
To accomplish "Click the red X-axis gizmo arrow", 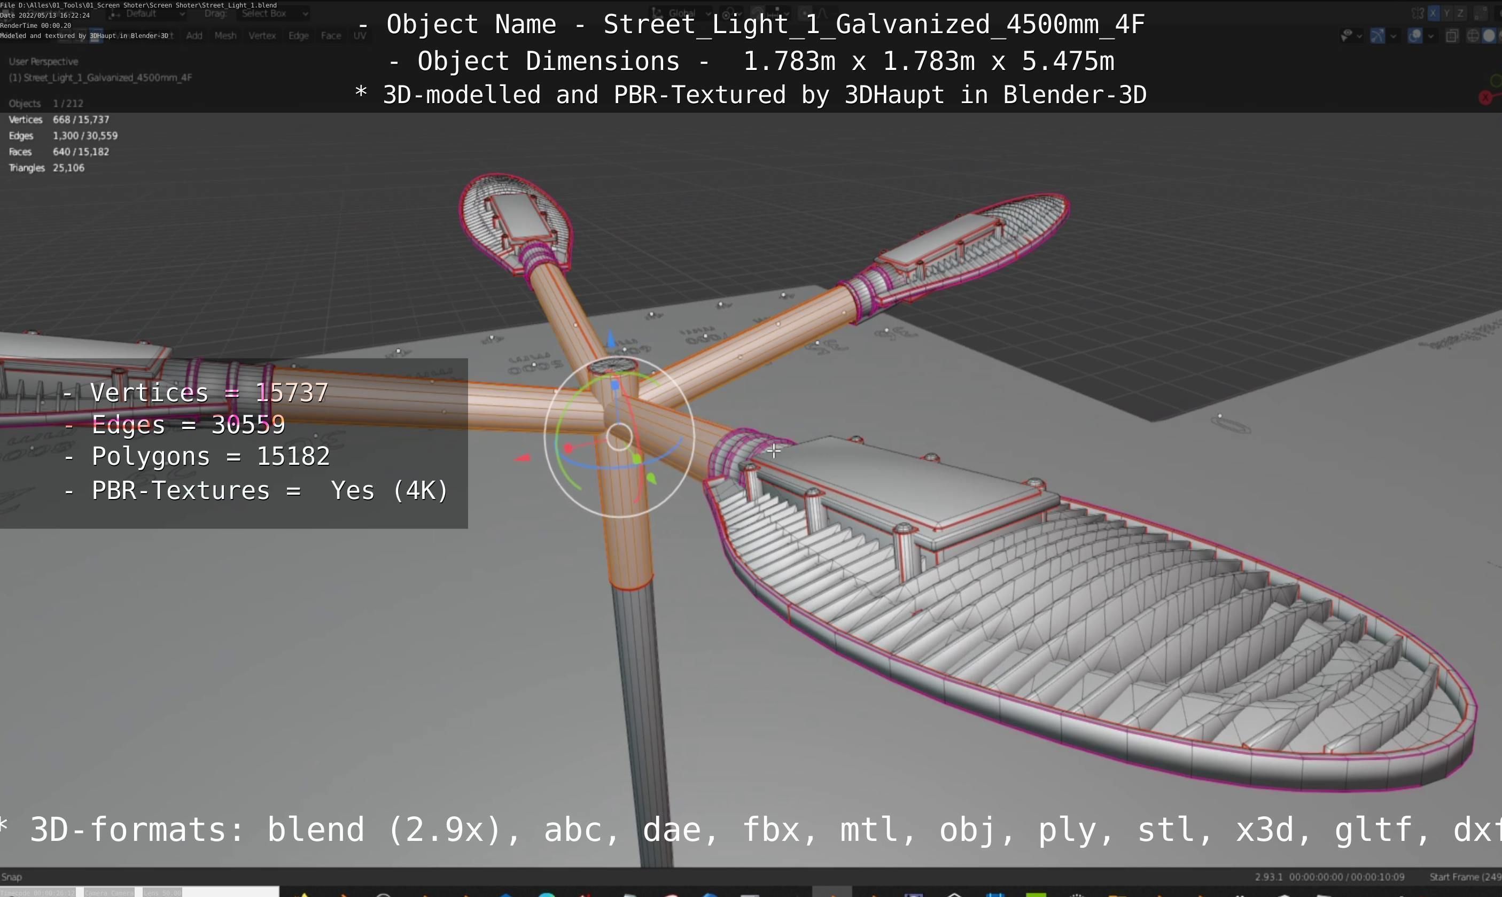I will [x=523, y=458].
